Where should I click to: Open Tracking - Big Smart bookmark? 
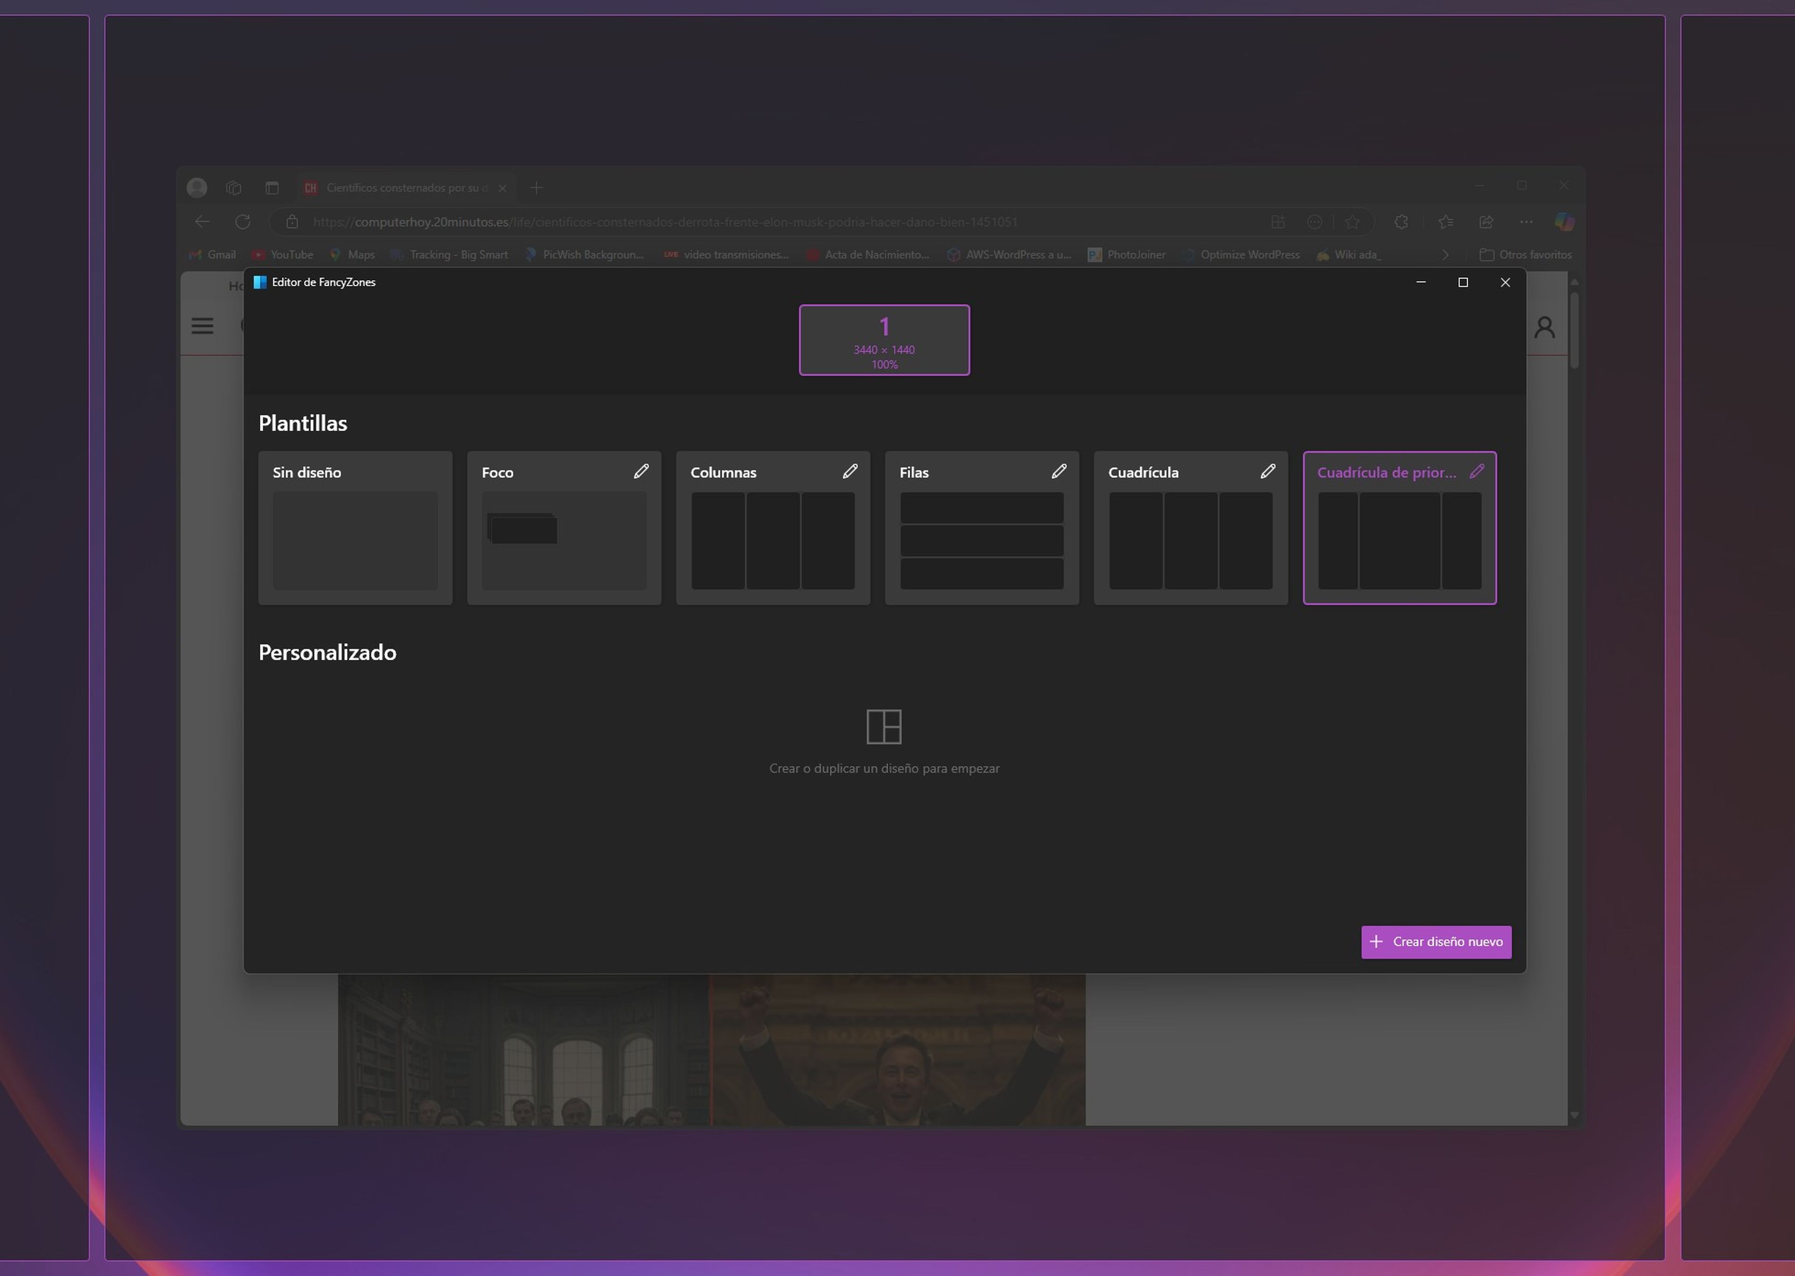point(449,254)
